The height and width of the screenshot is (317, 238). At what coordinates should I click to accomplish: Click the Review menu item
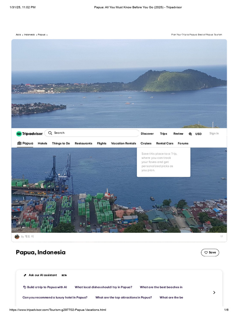click(178, 134)
